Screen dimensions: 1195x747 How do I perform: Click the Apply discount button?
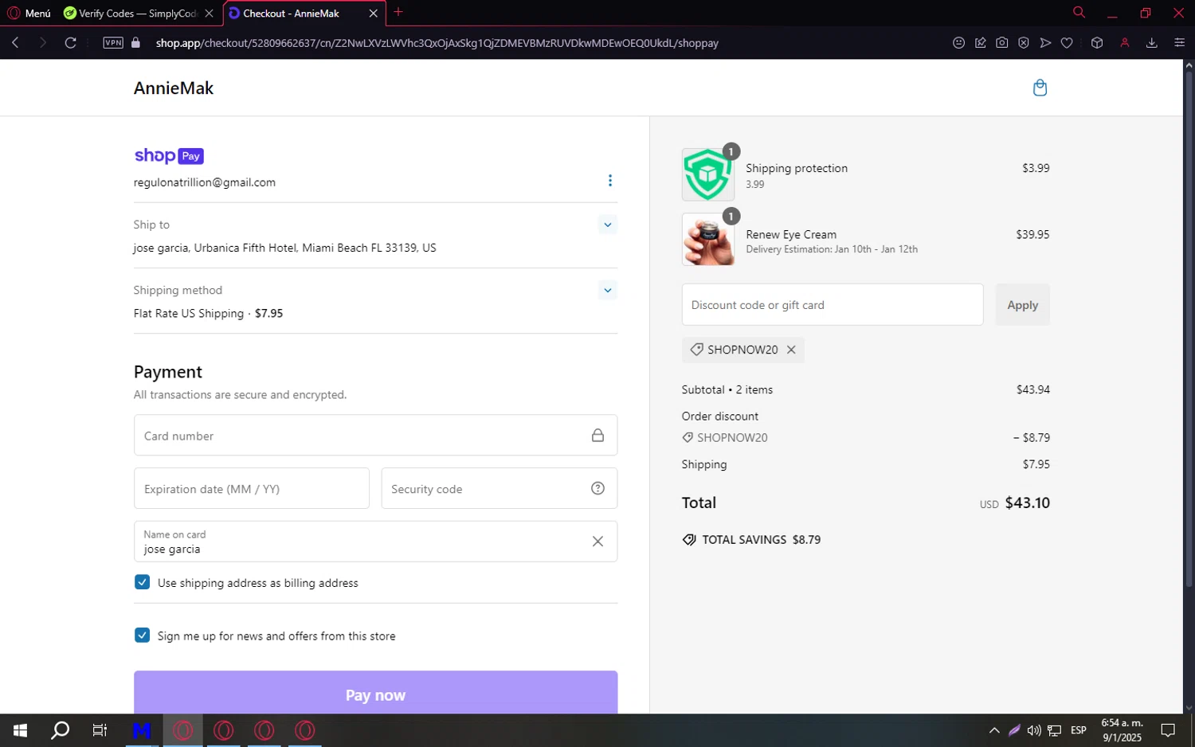click(x=1022, y=304)
